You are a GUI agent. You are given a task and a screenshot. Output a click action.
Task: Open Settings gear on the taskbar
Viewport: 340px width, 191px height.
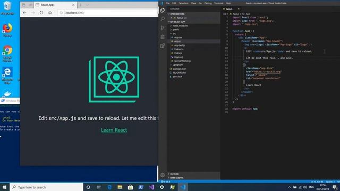[x=161, y=187]
